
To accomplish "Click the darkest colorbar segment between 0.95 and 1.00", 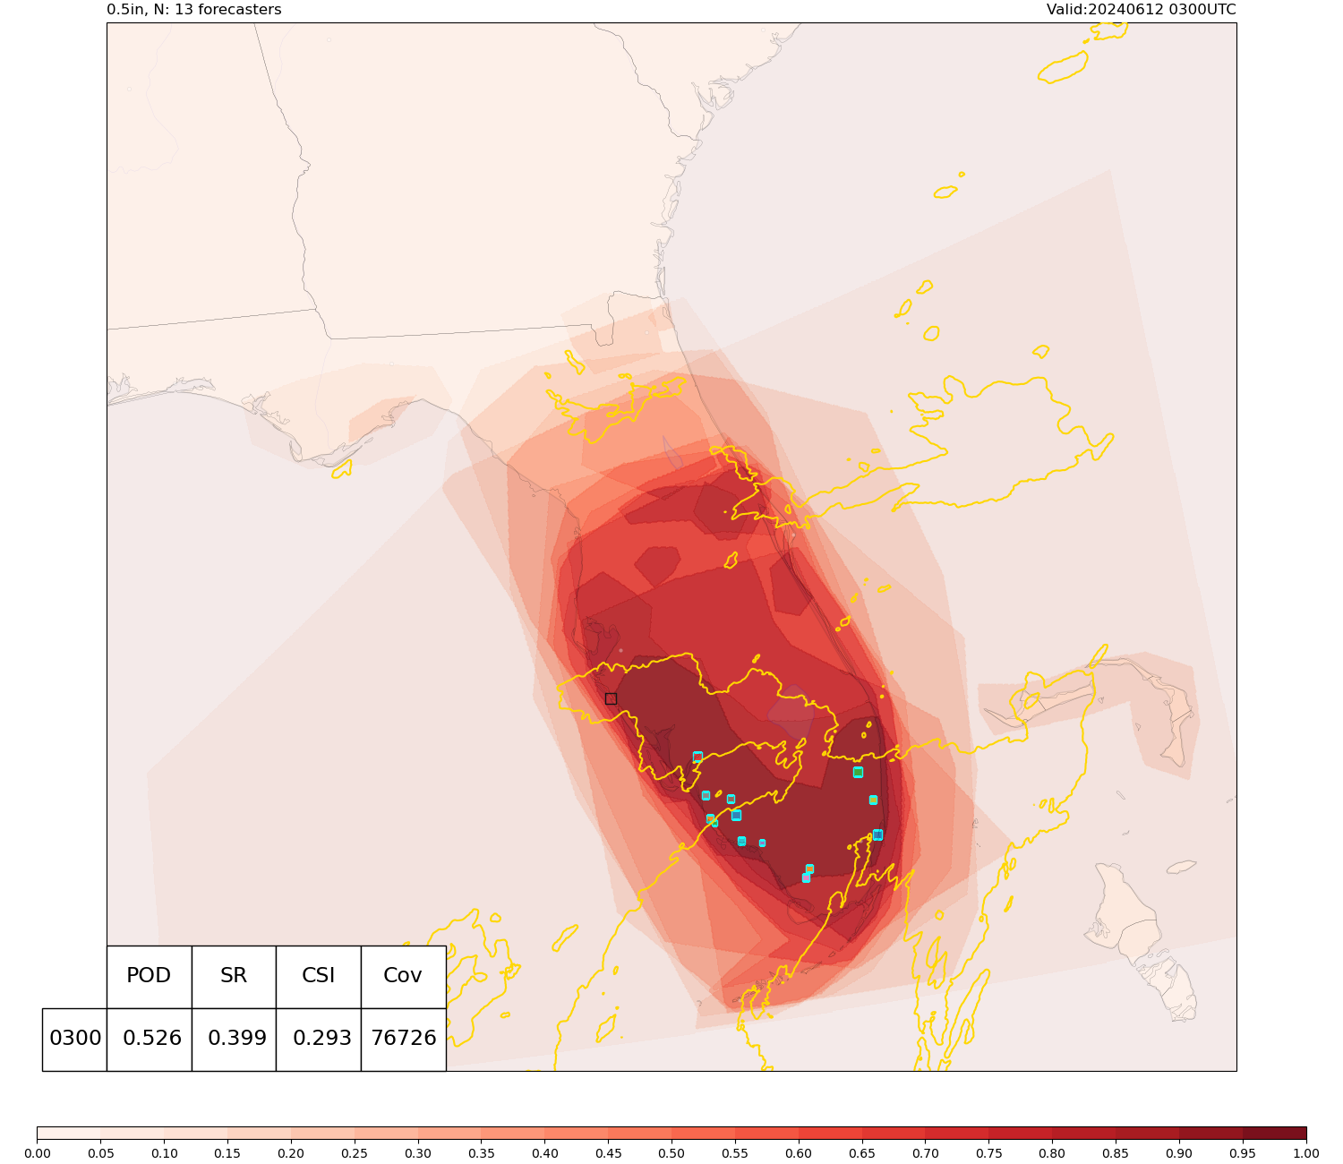I will [x=1275, y=1133].
